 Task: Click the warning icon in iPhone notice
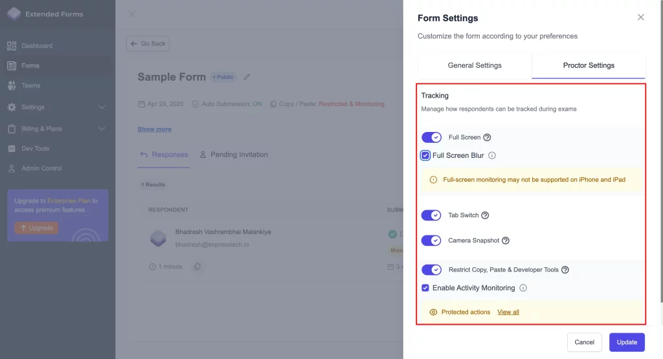433,180
